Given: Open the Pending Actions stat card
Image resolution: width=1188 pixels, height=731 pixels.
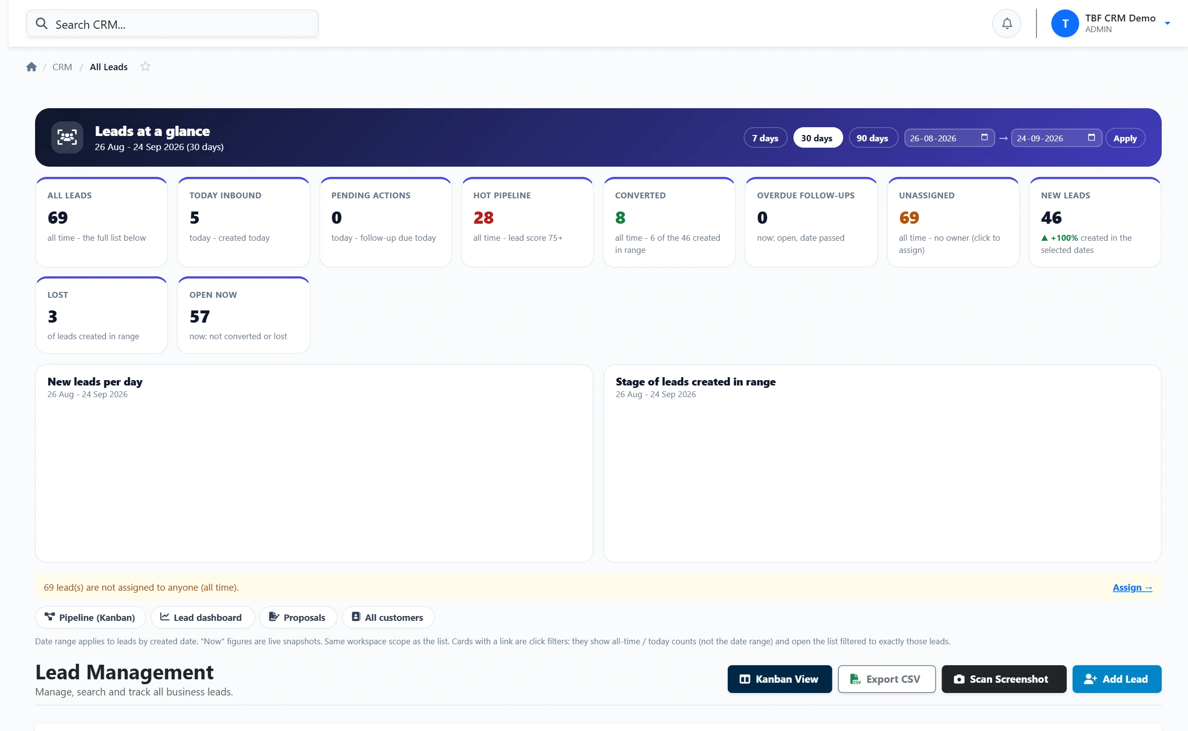Looking at the screenshot, I should point(385,222).
